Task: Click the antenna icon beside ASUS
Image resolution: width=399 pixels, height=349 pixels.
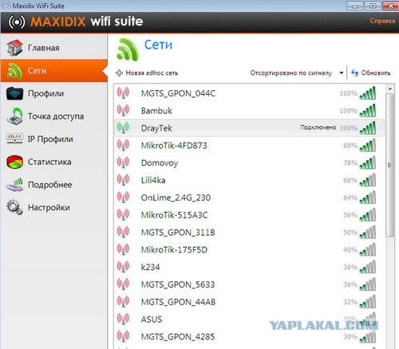Action: coord(123,319)
